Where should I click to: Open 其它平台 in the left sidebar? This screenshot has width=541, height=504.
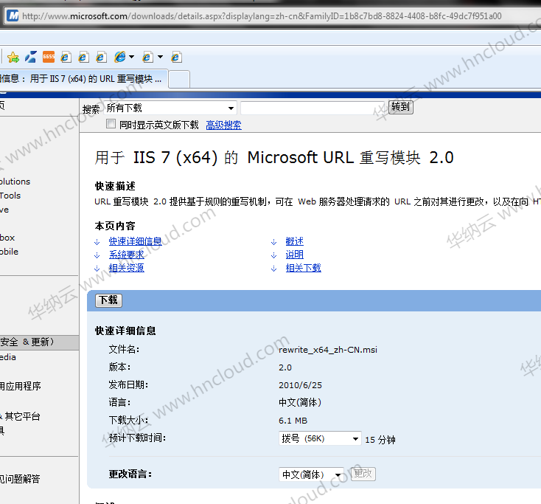(22, 416)
